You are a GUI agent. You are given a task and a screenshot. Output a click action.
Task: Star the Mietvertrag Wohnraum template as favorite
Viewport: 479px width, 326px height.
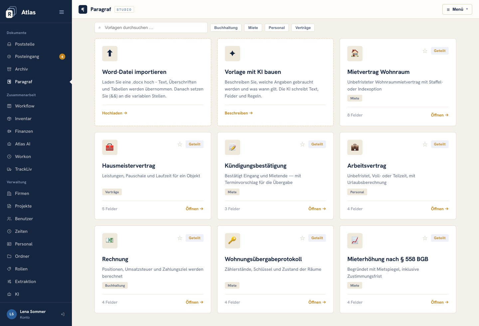(x=425, y=51)
